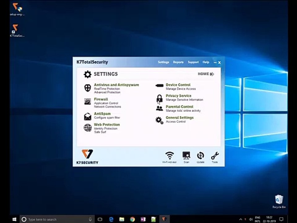The image size is (297, 223).
Task: Open OneNote from the taskbar
Action: 143,219
